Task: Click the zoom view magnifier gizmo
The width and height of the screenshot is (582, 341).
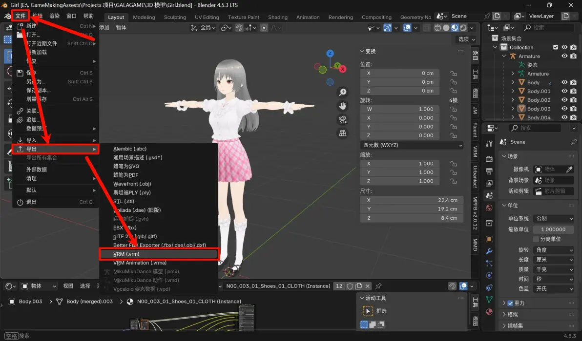Action: coord(343,92)
